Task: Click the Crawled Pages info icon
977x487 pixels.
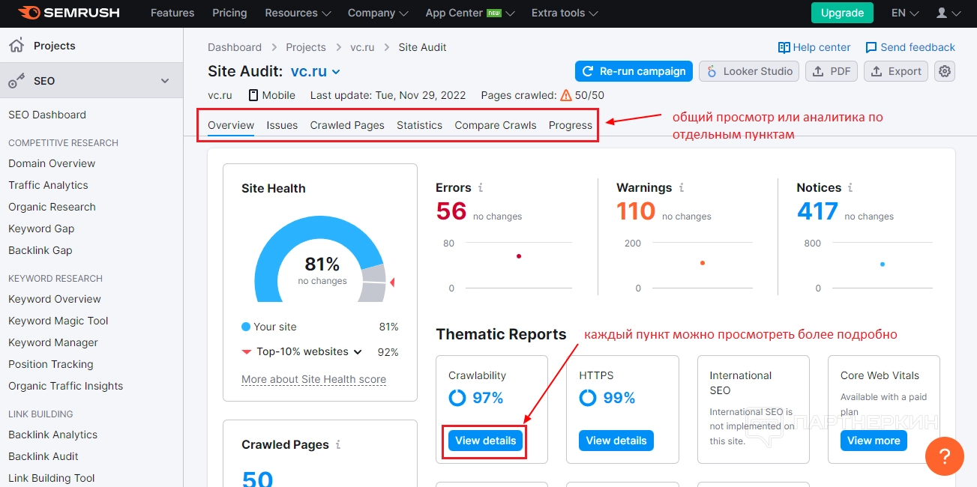Action: [x=338, y=445]
